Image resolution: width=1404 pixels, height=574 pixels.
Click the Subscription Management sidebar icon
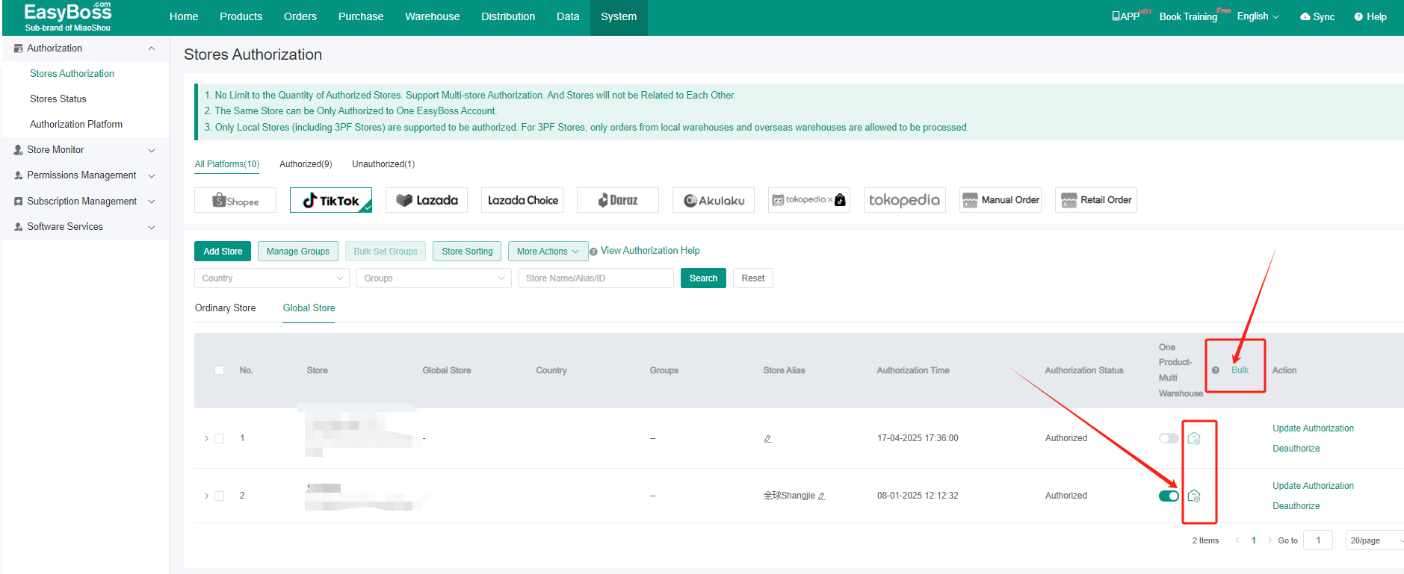point(18,202)
